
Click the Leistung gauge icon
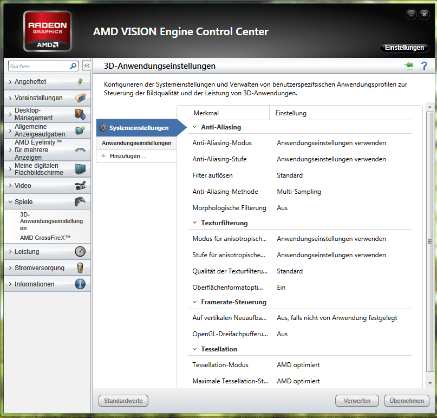pyautogui.click(x=80, y=251)
